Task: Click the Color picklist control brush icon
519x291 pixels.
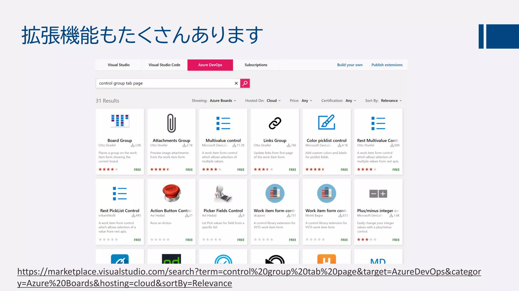Action: pos(327,122)
